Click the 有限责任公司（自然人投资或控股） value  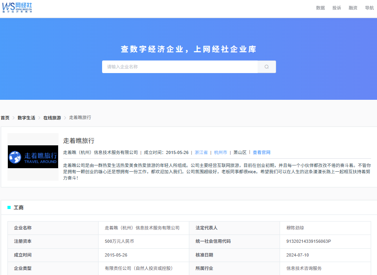pos(139,268)
